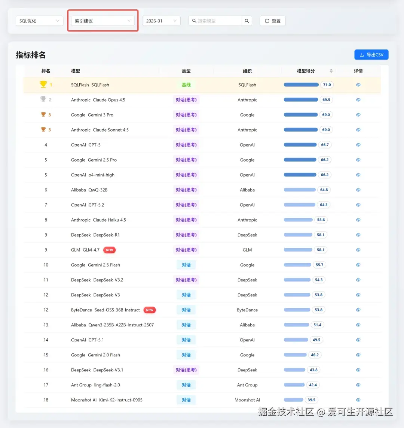Click Claude Opus 4.5 score bar
The width and height of the screenshot is (404, 428).
(x=301, y=100)
